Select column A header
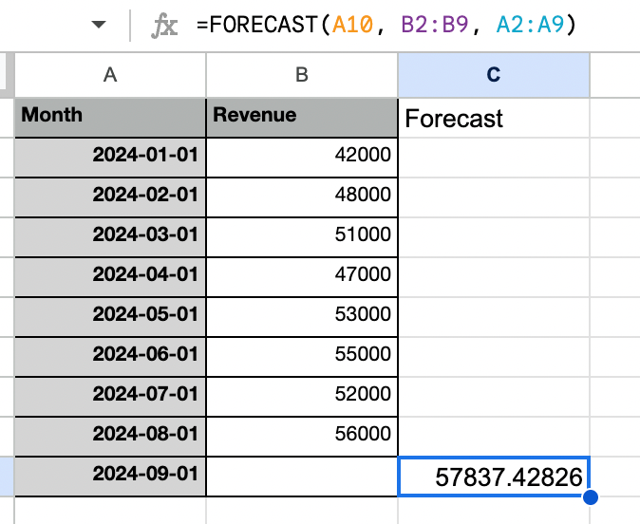640x524 pixels. 110,75
